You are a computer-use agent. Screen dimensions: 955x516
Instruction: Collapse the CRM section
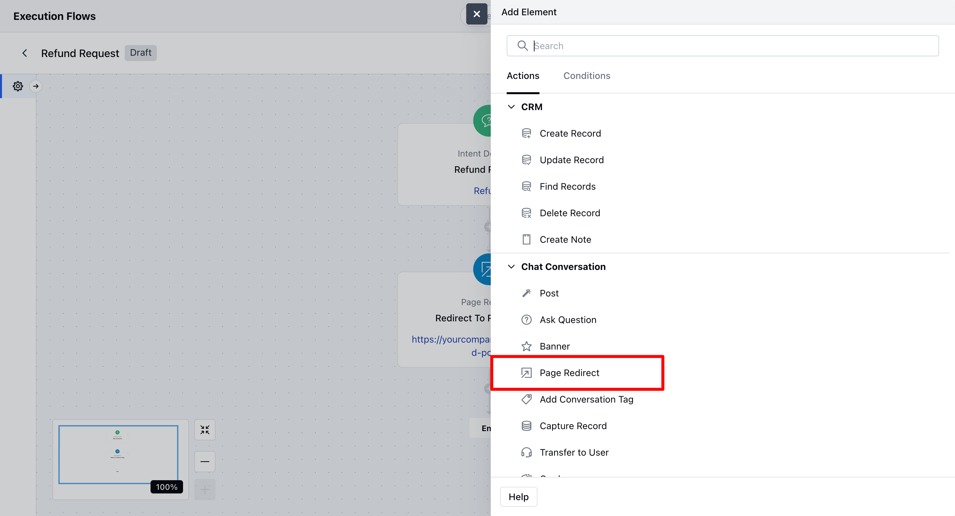click(511, 107)
